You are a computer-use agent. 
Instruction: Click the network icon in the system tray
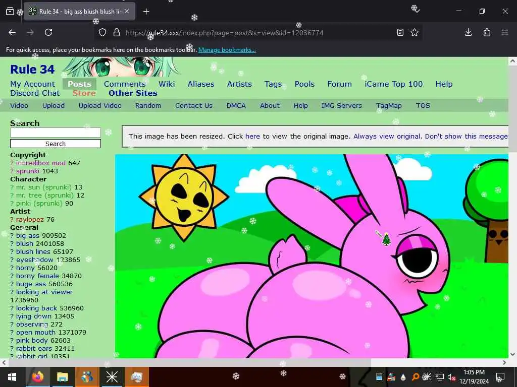(439, 377)
